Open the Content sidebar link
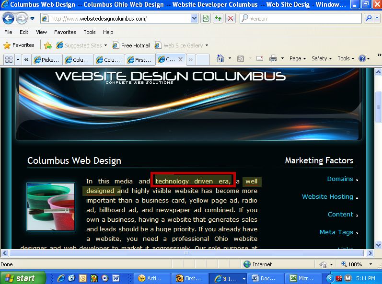382x284 pixels. [340, 215]
